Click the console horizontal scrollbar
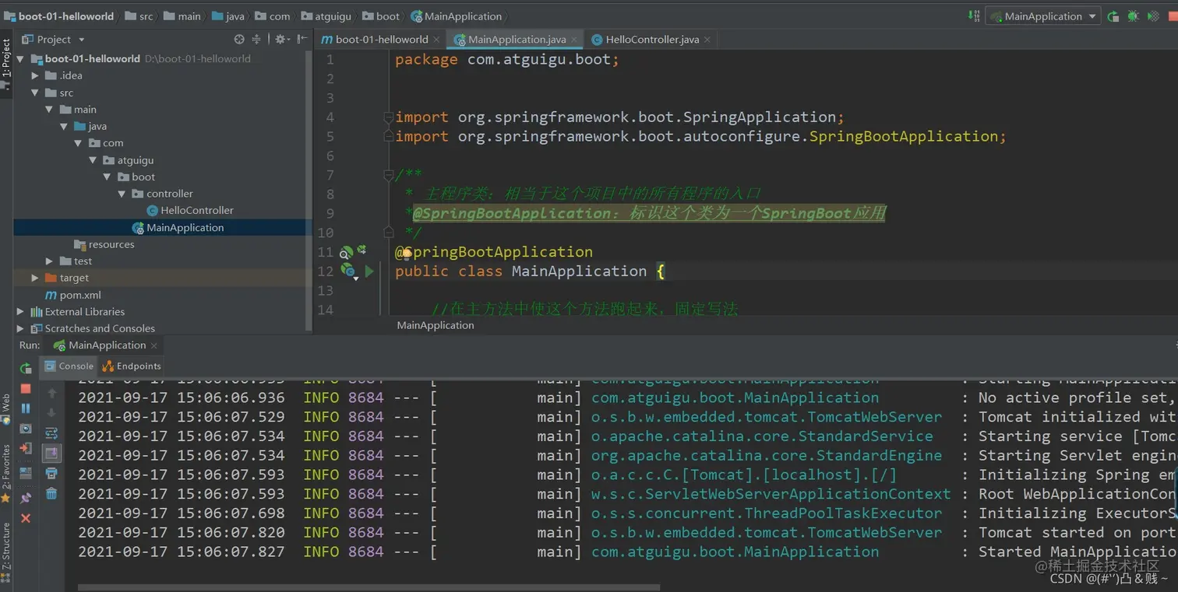This screenshot has height=592, width=1178. (x=369, y=587)
